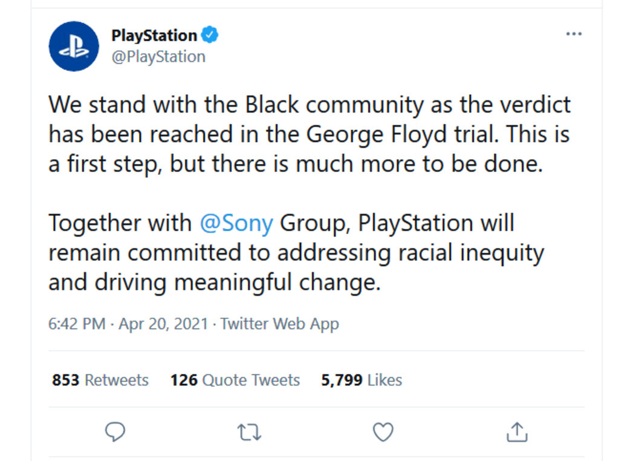Open the Twitter Web App source link
This screenshot has width=619, height=461.
(279, 324)
